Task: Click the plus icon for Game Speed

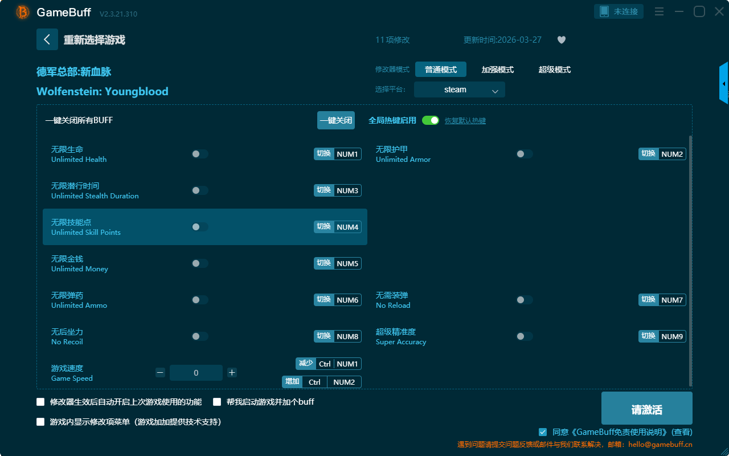Action: click(x=232, y=373)
